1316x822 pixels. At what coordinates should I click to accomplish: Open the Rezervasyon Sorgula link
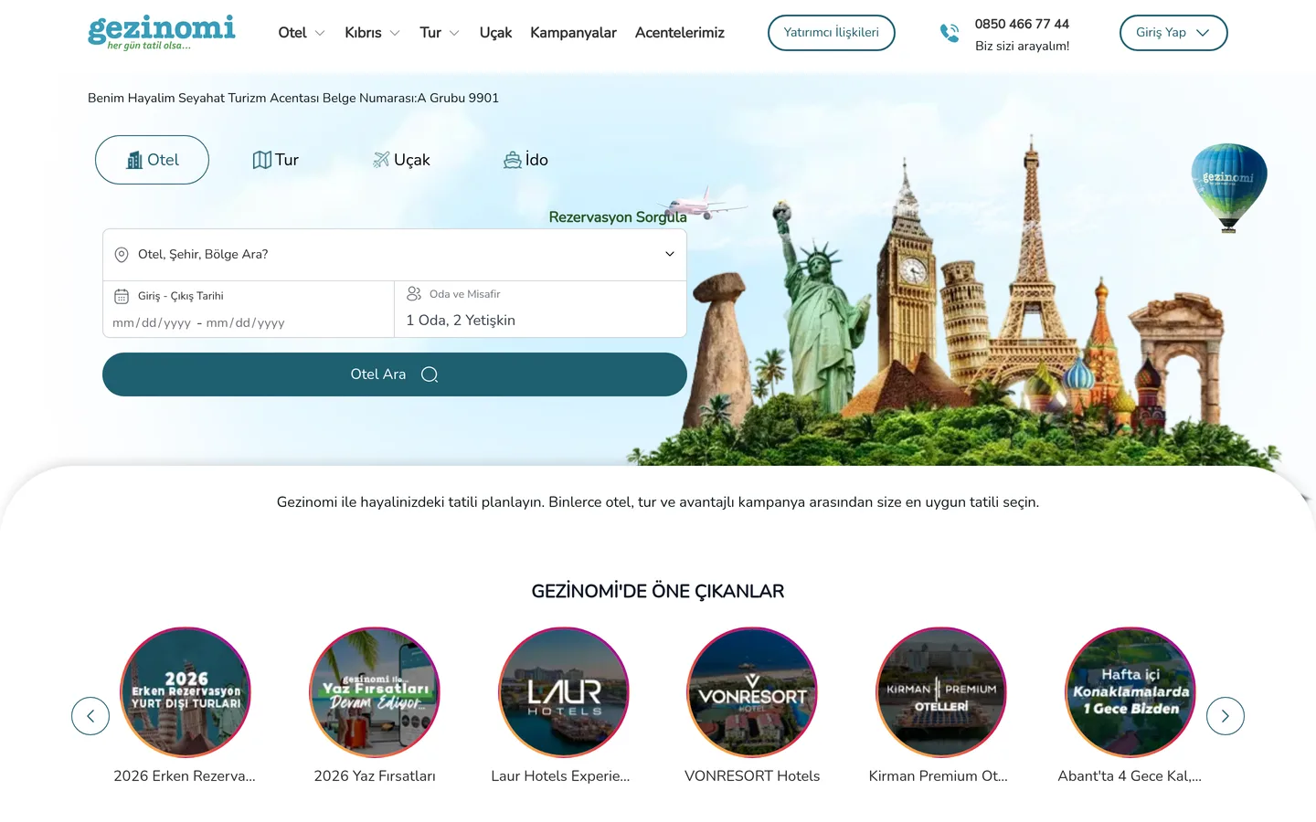coord(618,217)
